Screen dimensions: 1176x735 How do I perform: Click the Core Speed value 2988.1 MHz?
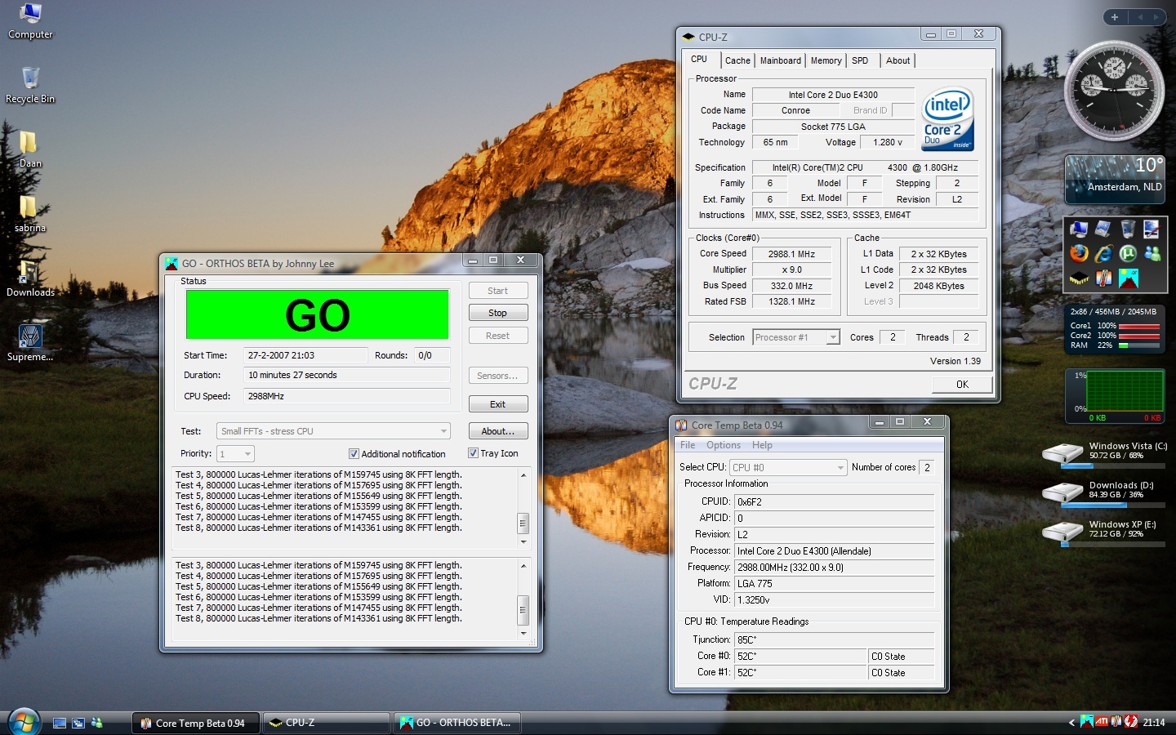[x=791, y=254]
